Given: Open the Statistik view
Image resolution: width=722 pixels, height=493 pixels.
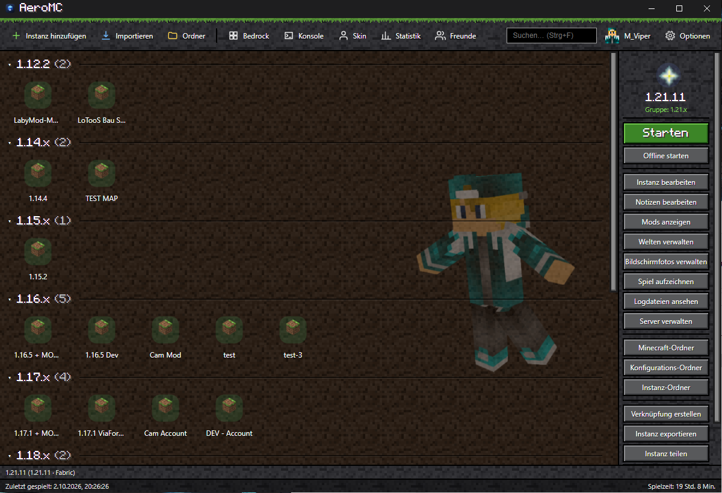Looking at the screenshot, I should 401,36.
